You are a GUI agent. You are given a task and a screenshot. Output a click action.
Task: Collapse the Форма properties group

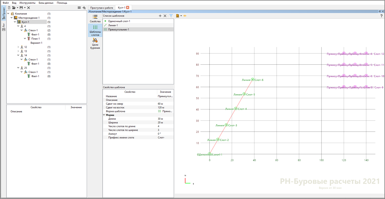(104, 115)
